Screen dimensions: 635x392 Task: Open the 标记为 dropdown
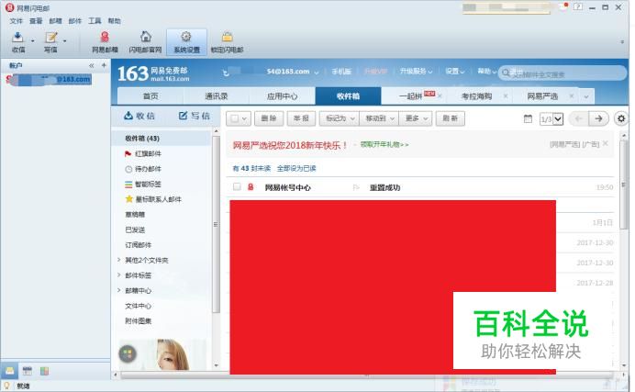pyautogui.click(x=340, y=118)
